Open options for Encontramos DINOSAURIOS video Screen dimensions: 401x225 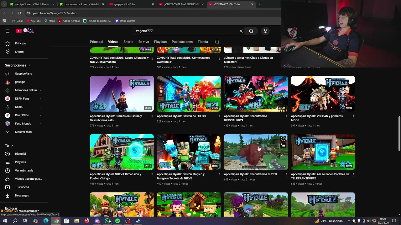286,117
